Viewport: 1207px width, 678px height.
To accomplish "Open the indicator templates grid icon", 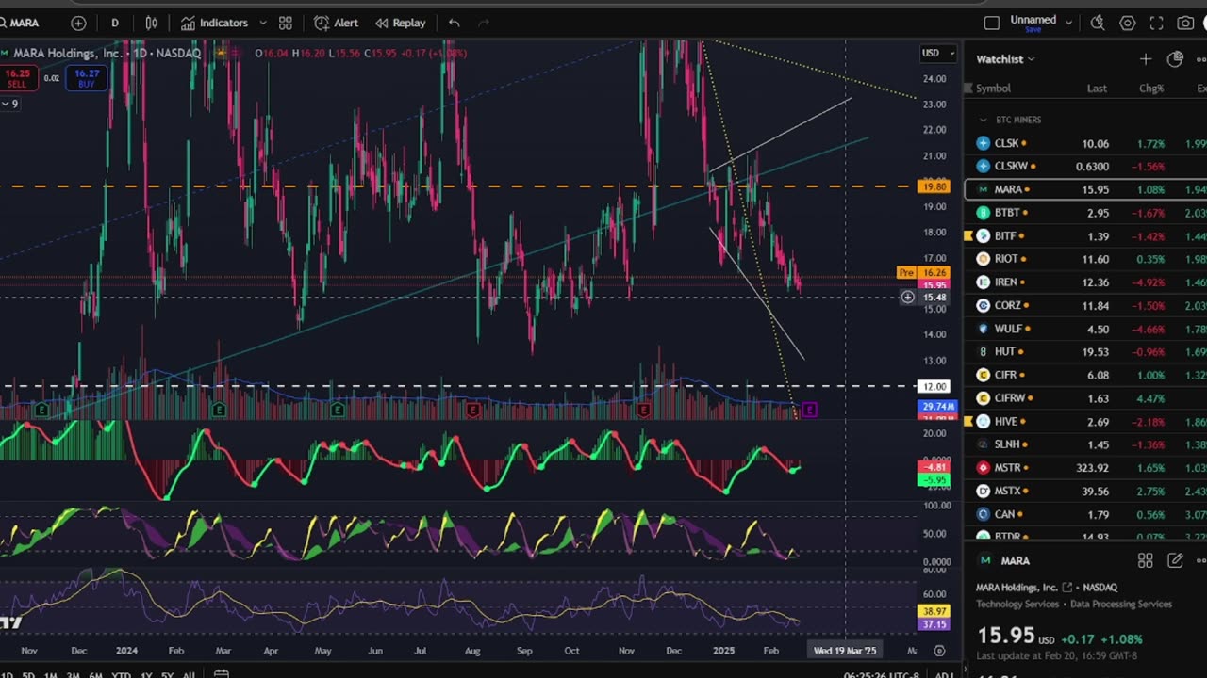I will click(285, 23).
